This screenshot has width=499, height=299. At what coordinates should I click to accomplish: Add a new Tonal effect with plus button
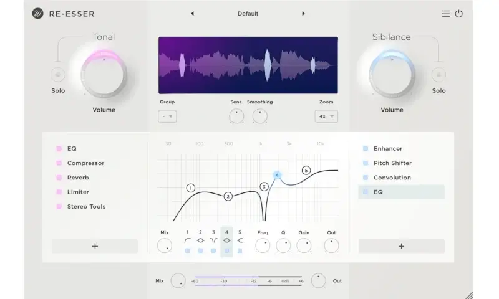coord(95,246)
